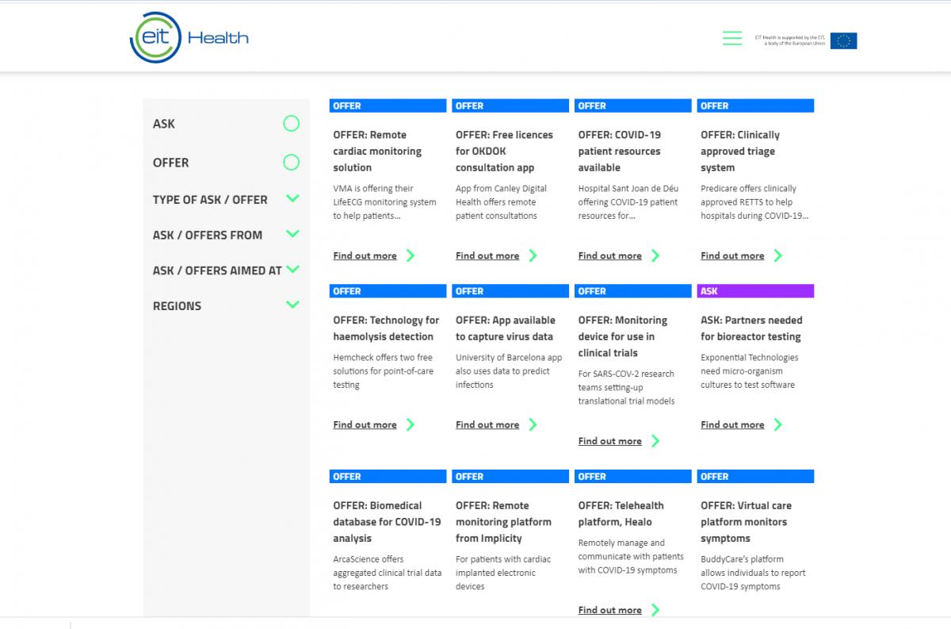
Task: Click the EIT Health logo
Action: point(189,37)
